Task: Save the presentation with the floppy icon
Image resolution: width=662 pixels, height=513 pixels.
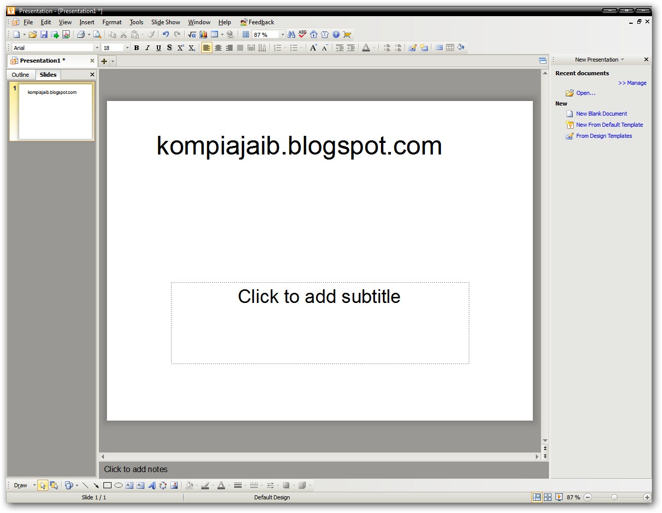Action: pyautogui.click(x=44, y=35)
